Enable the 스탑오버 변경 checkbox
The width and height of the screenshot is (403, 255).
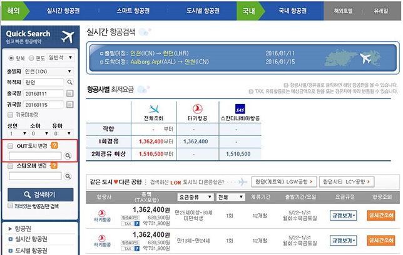click(x=10, y=166)
